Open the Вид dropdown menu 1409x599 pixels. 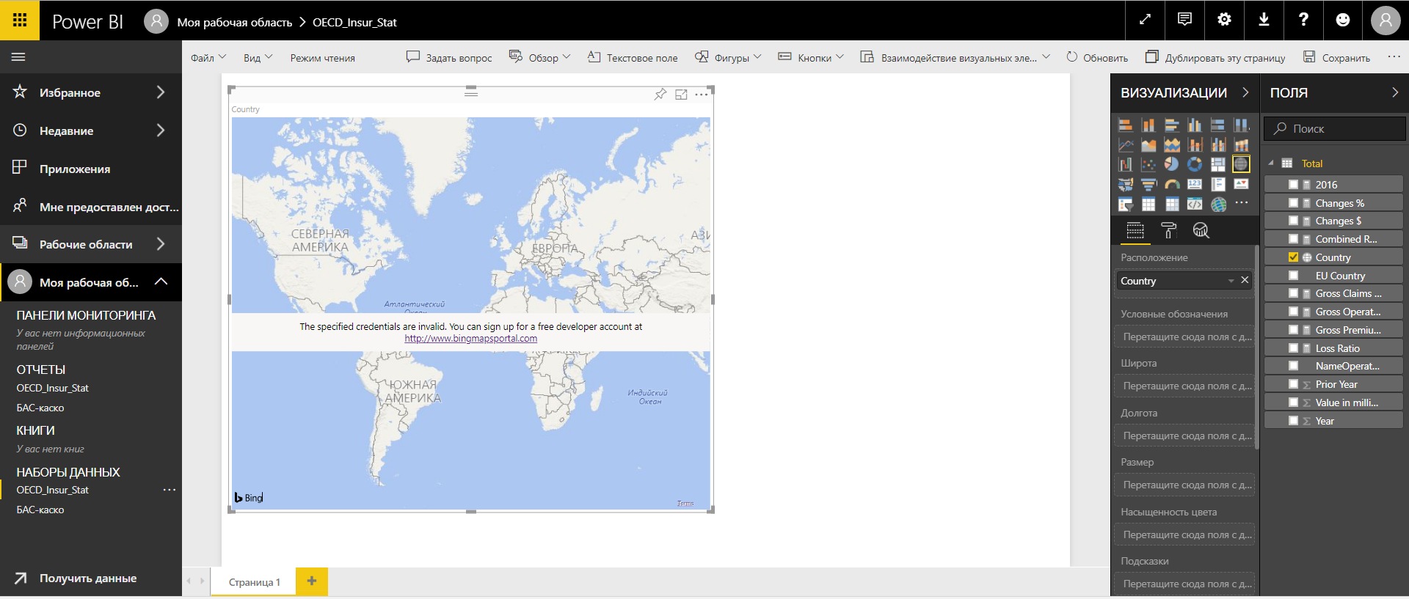coord(258,58)
